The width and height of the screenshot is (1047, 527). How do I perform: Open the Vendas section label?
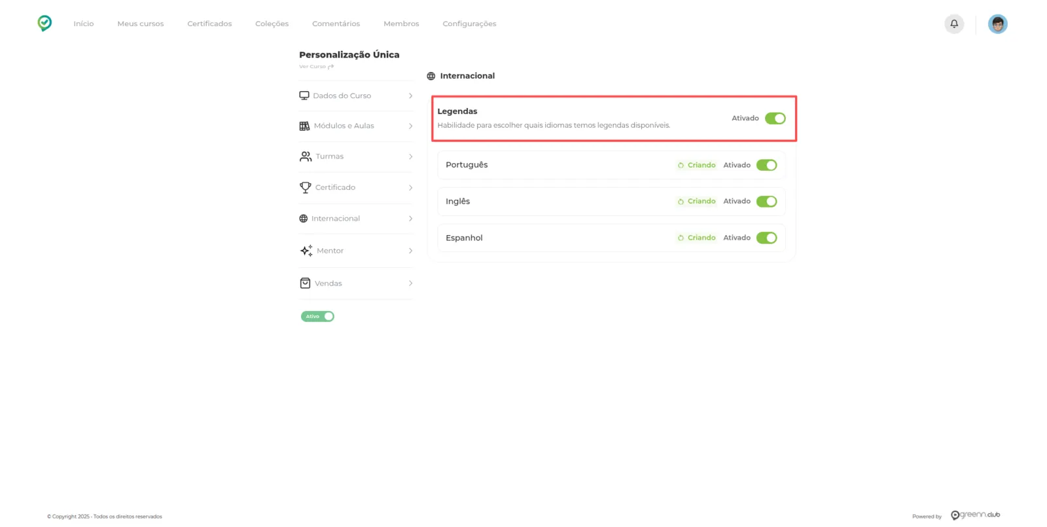click(x=328, y=283)
